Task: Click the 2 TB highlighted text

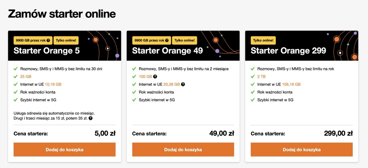Action: (x=262, y=77)
